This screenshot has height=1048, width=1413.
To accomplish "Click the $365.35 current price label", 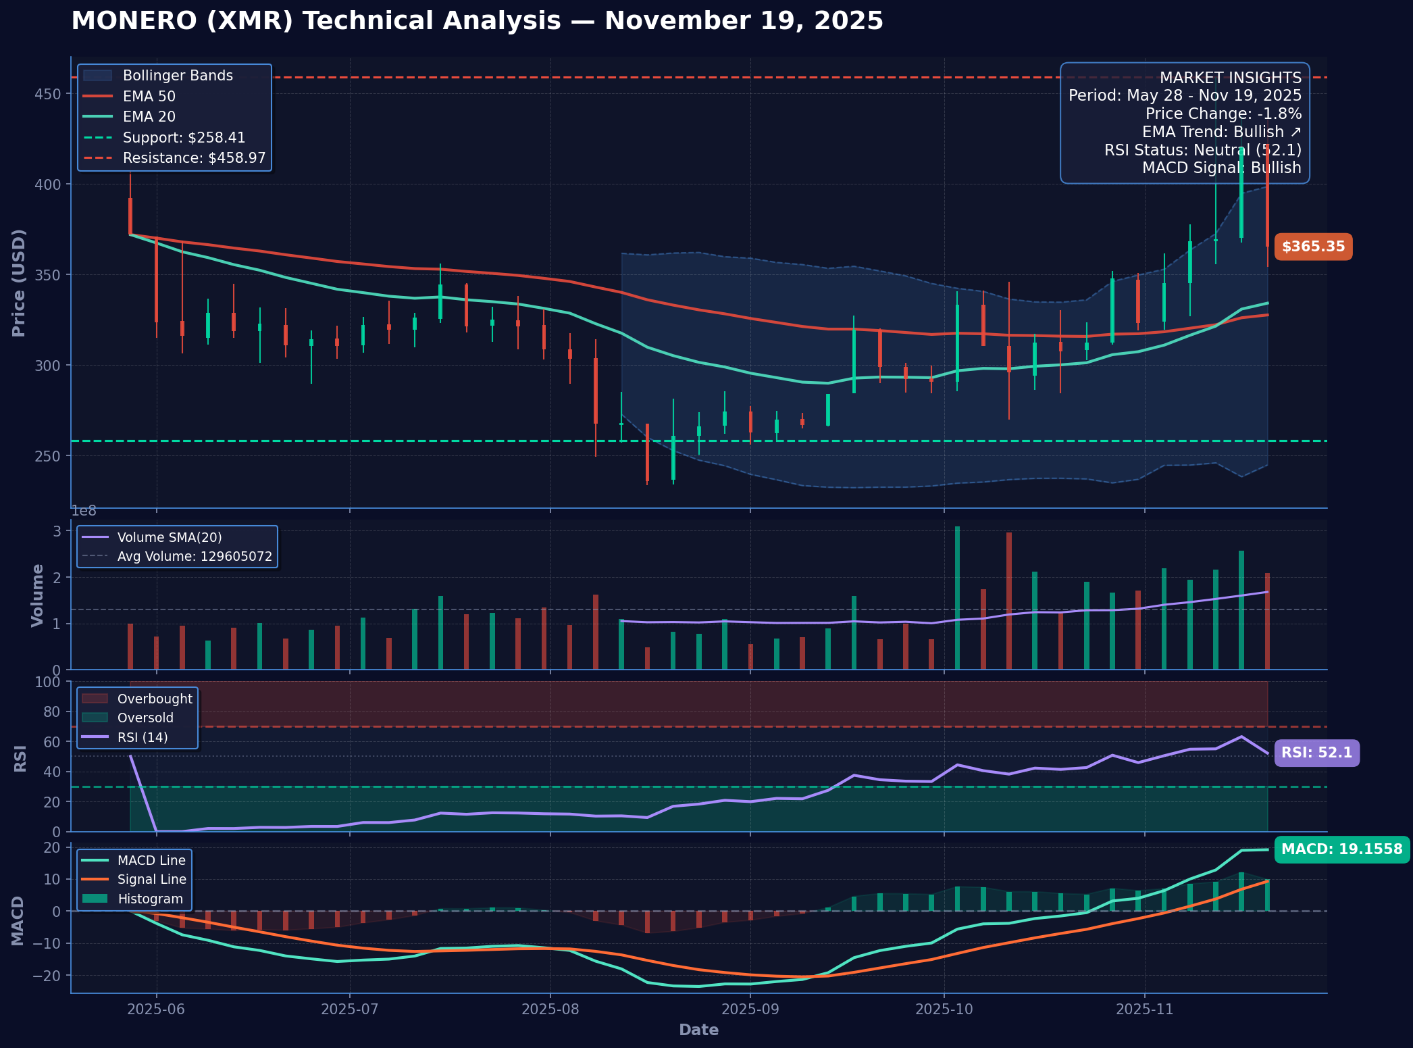I will click(1312, 247).
